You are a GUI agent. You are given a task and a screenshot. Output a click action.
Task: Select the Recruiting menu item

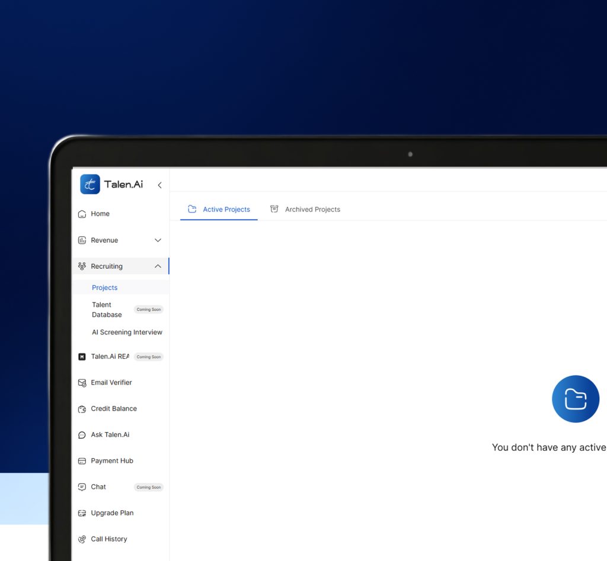coord(120,266)
